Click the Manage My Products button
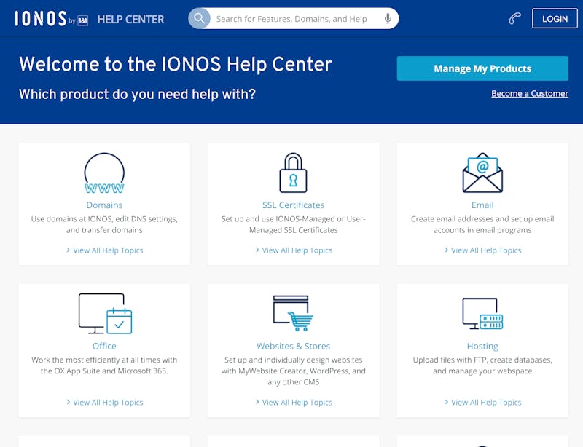Viewport: 583px width, 447px height. coord(482,68)
